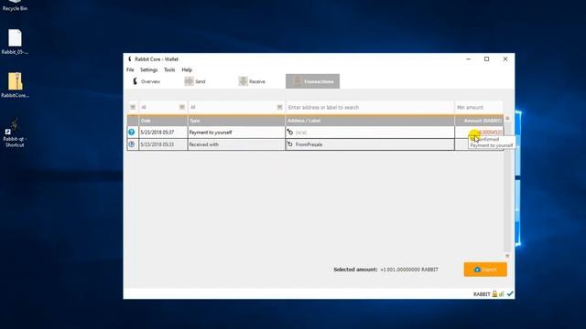
Task: Select the RabbitCore zip folder on desktop
Action: [15, 85]
